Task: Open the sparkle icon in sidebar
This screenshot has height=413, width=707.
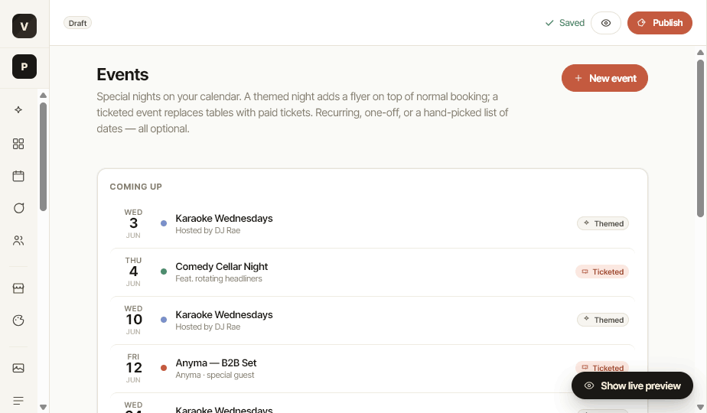Action: (18, 109)
